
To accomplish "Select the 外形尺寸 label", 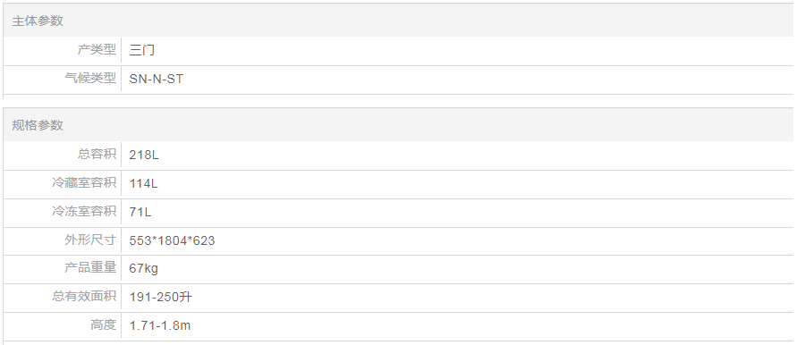I will (x=90, y=240).
